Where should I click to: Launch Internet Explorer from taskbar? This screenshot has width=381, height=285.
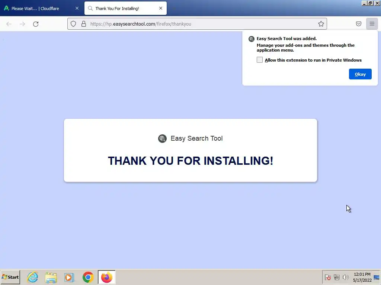(x=33, y=277)
